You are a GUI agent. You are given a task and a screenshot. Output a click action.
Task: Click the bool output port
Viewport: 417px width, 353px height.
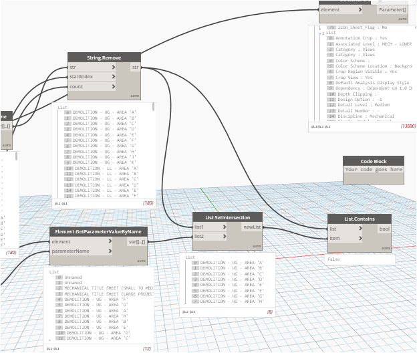pyautogui.click(x=384, y=229)
